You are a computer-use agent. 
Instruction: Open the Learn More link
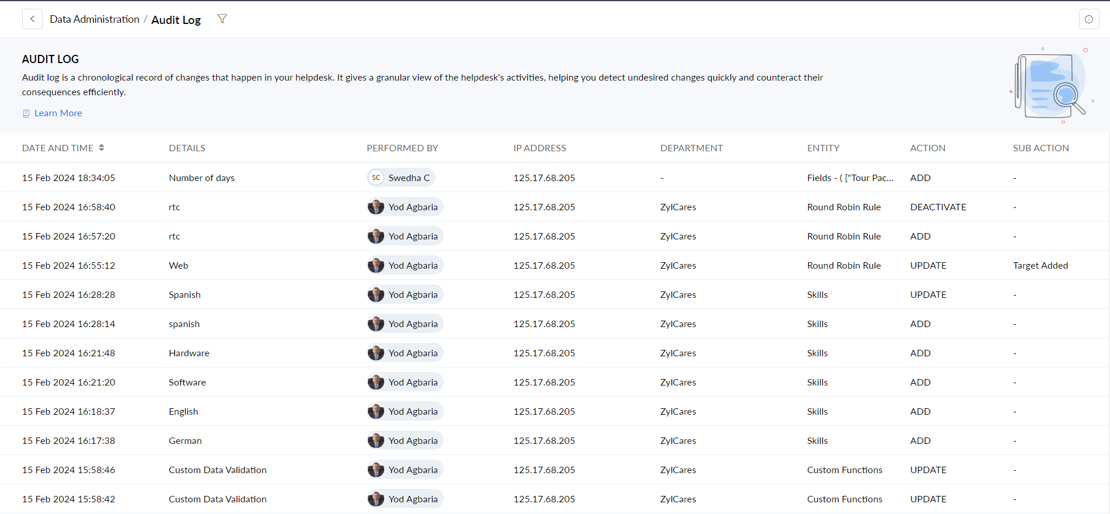pyautogui.click(x=58, y=113)
